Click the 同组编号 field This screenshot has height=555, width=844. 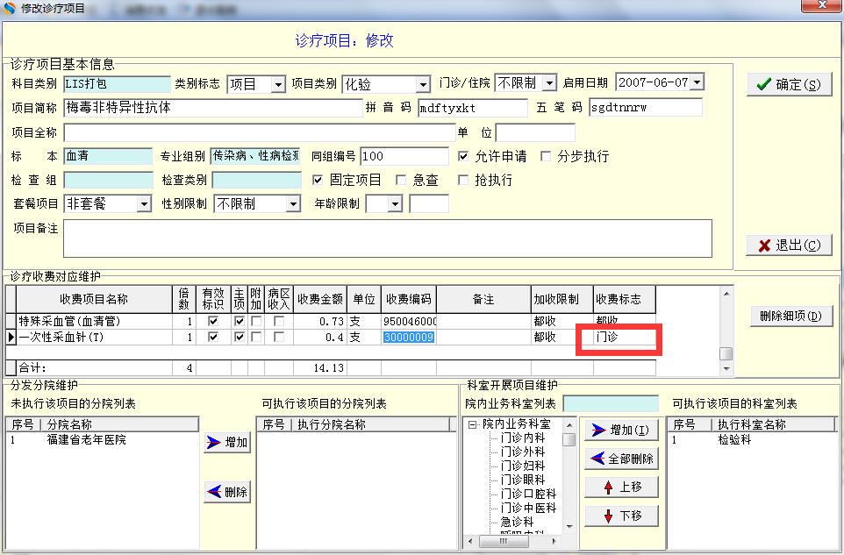(404, 156)
